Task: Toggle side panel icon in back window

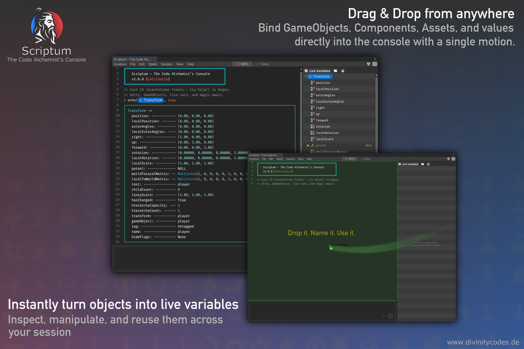Action: [375, 64]
